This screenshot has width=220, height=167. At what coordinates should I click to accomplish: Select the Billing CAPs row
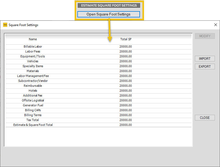point(98,110)
